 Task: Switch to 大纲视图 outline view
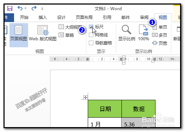point(70,27)
